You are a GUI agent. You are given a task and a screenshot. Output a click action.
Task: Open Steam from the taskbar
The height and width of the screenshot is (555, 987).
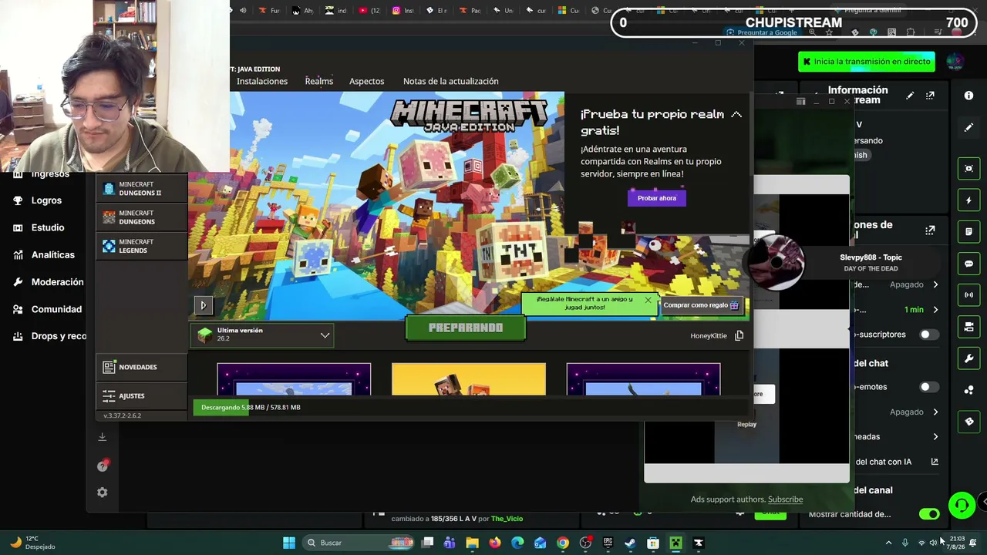(631, 543)
